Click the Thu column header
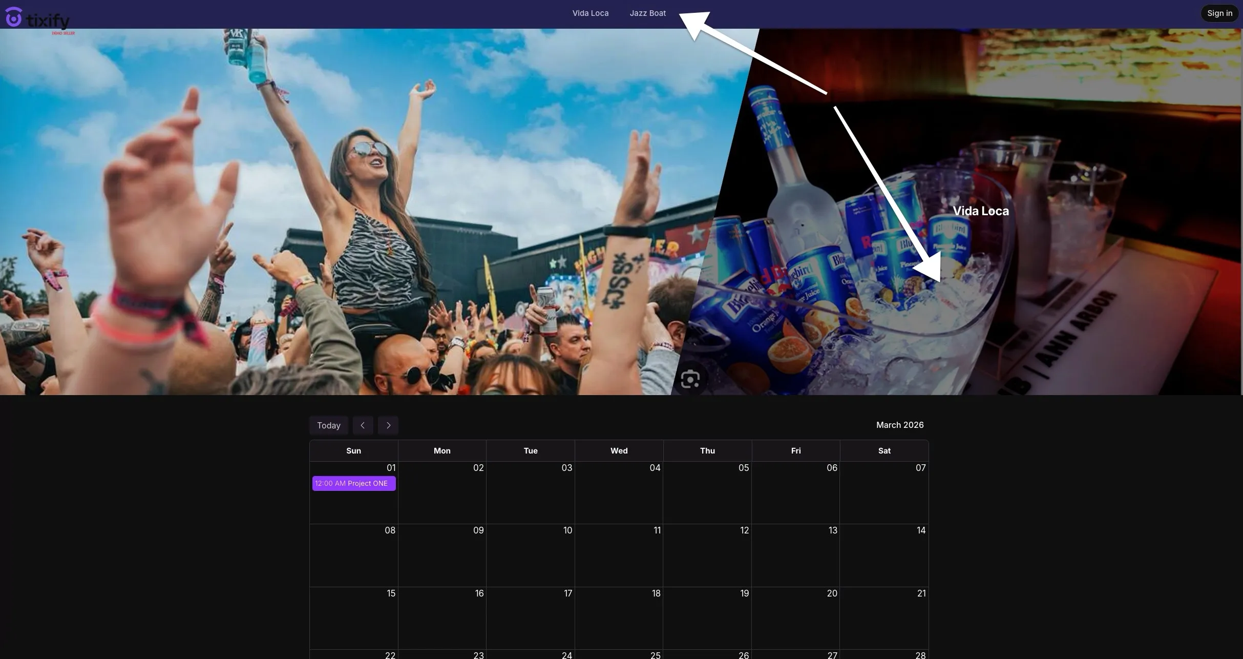The width and height of the screenshot is (1243, 659). [x=707, y=451]
